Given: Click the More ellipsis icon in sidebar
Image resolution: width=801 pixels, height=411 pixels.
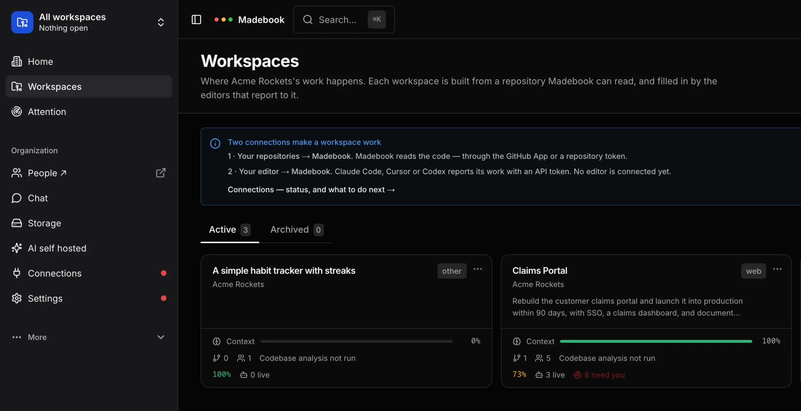Looking at the screenshot, I should (17, 337).
